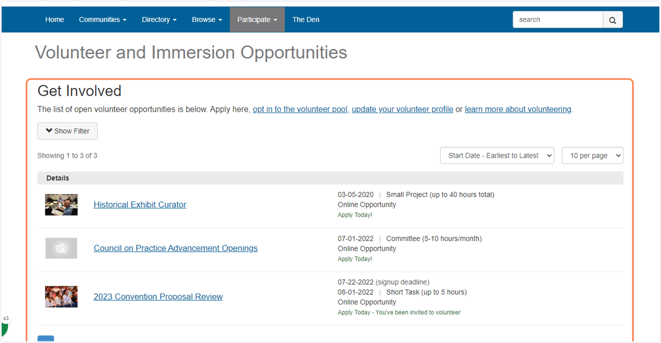Screen dimensions: 661x343
Task: Click the 03-05-2020 date text
Action: tap(356, 195)
